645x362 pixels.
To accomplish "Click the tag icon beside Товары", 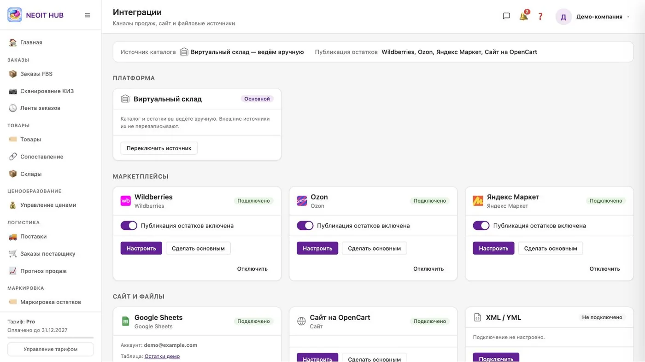I will click(13, 140).
